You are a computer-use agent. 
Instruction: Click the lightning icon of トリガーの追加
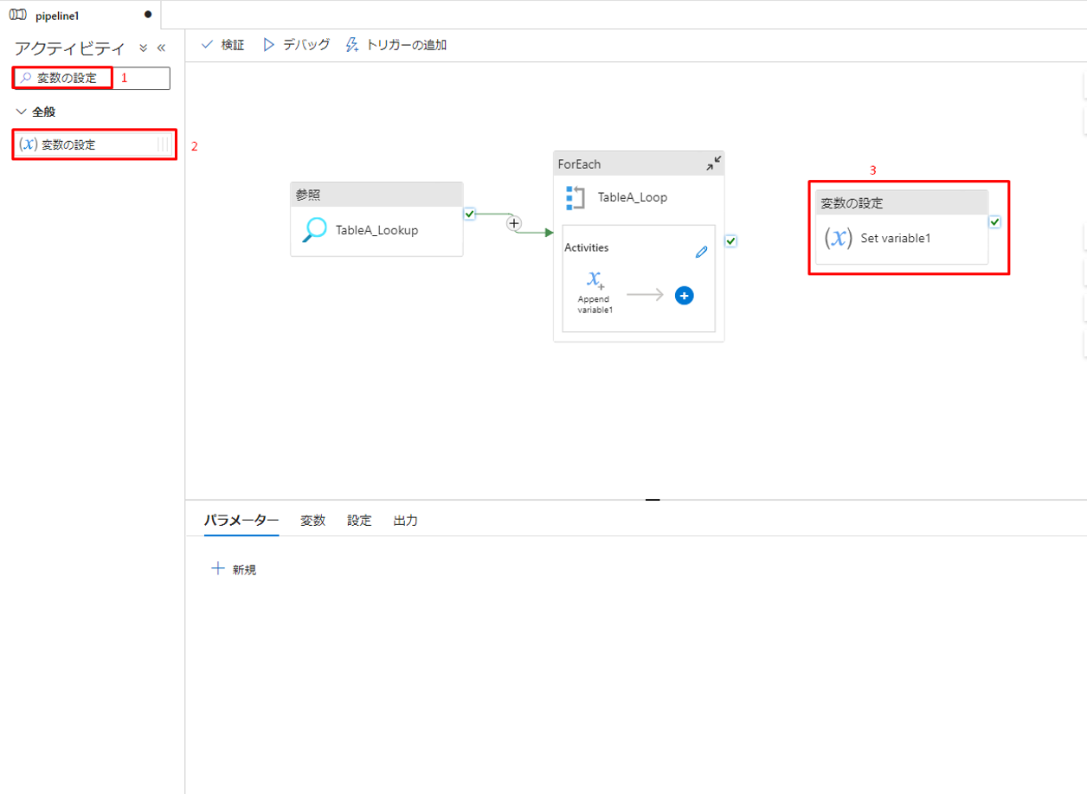(x=352, y=45)
